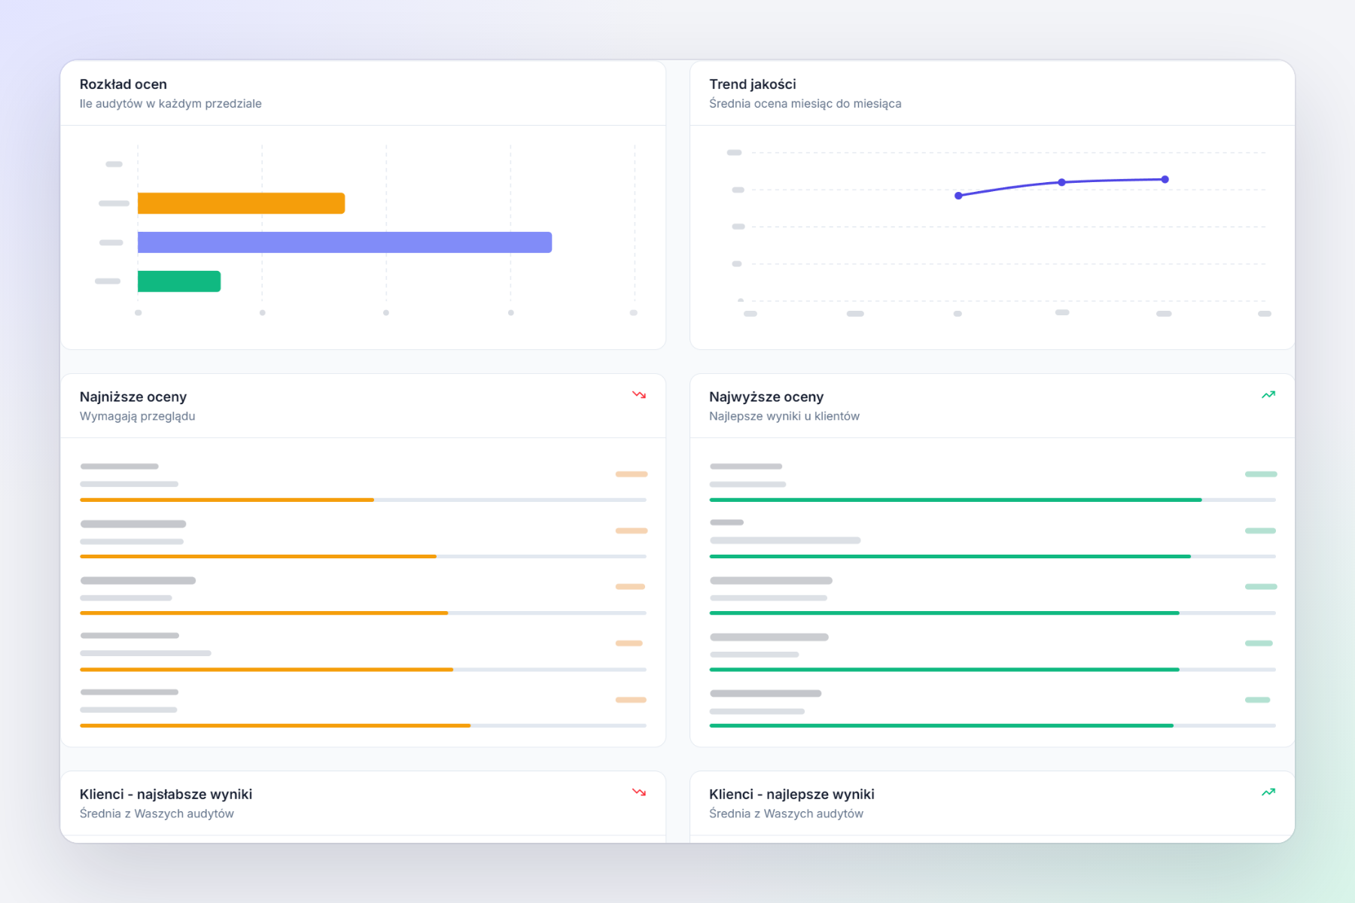This screenshot has width=1355, height=903.
Task: Click the "Klienci - najlepsze wyniki" heading
Action: (792, 794)
